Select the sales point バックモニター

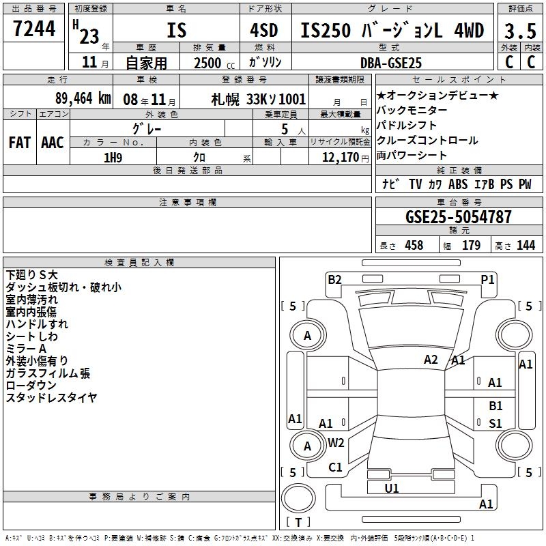[x=412, y=110]
